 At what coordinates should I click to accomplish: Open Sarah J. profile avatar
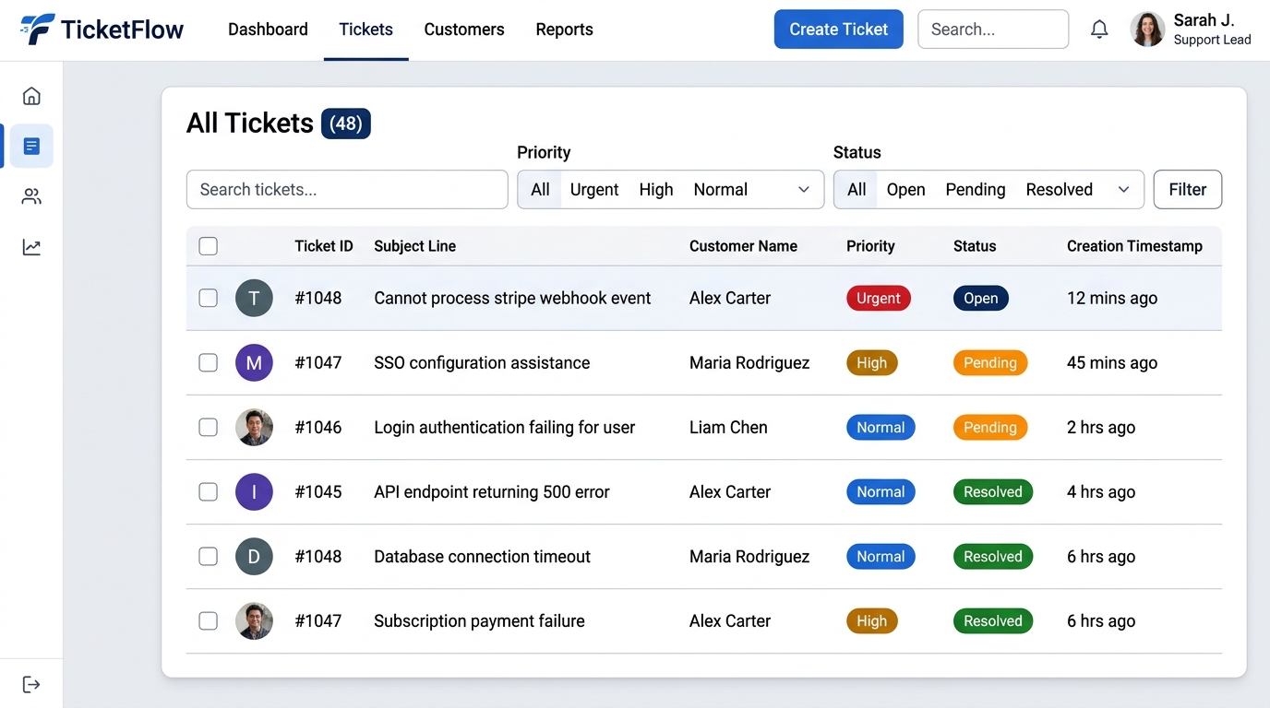(1147, 29)
